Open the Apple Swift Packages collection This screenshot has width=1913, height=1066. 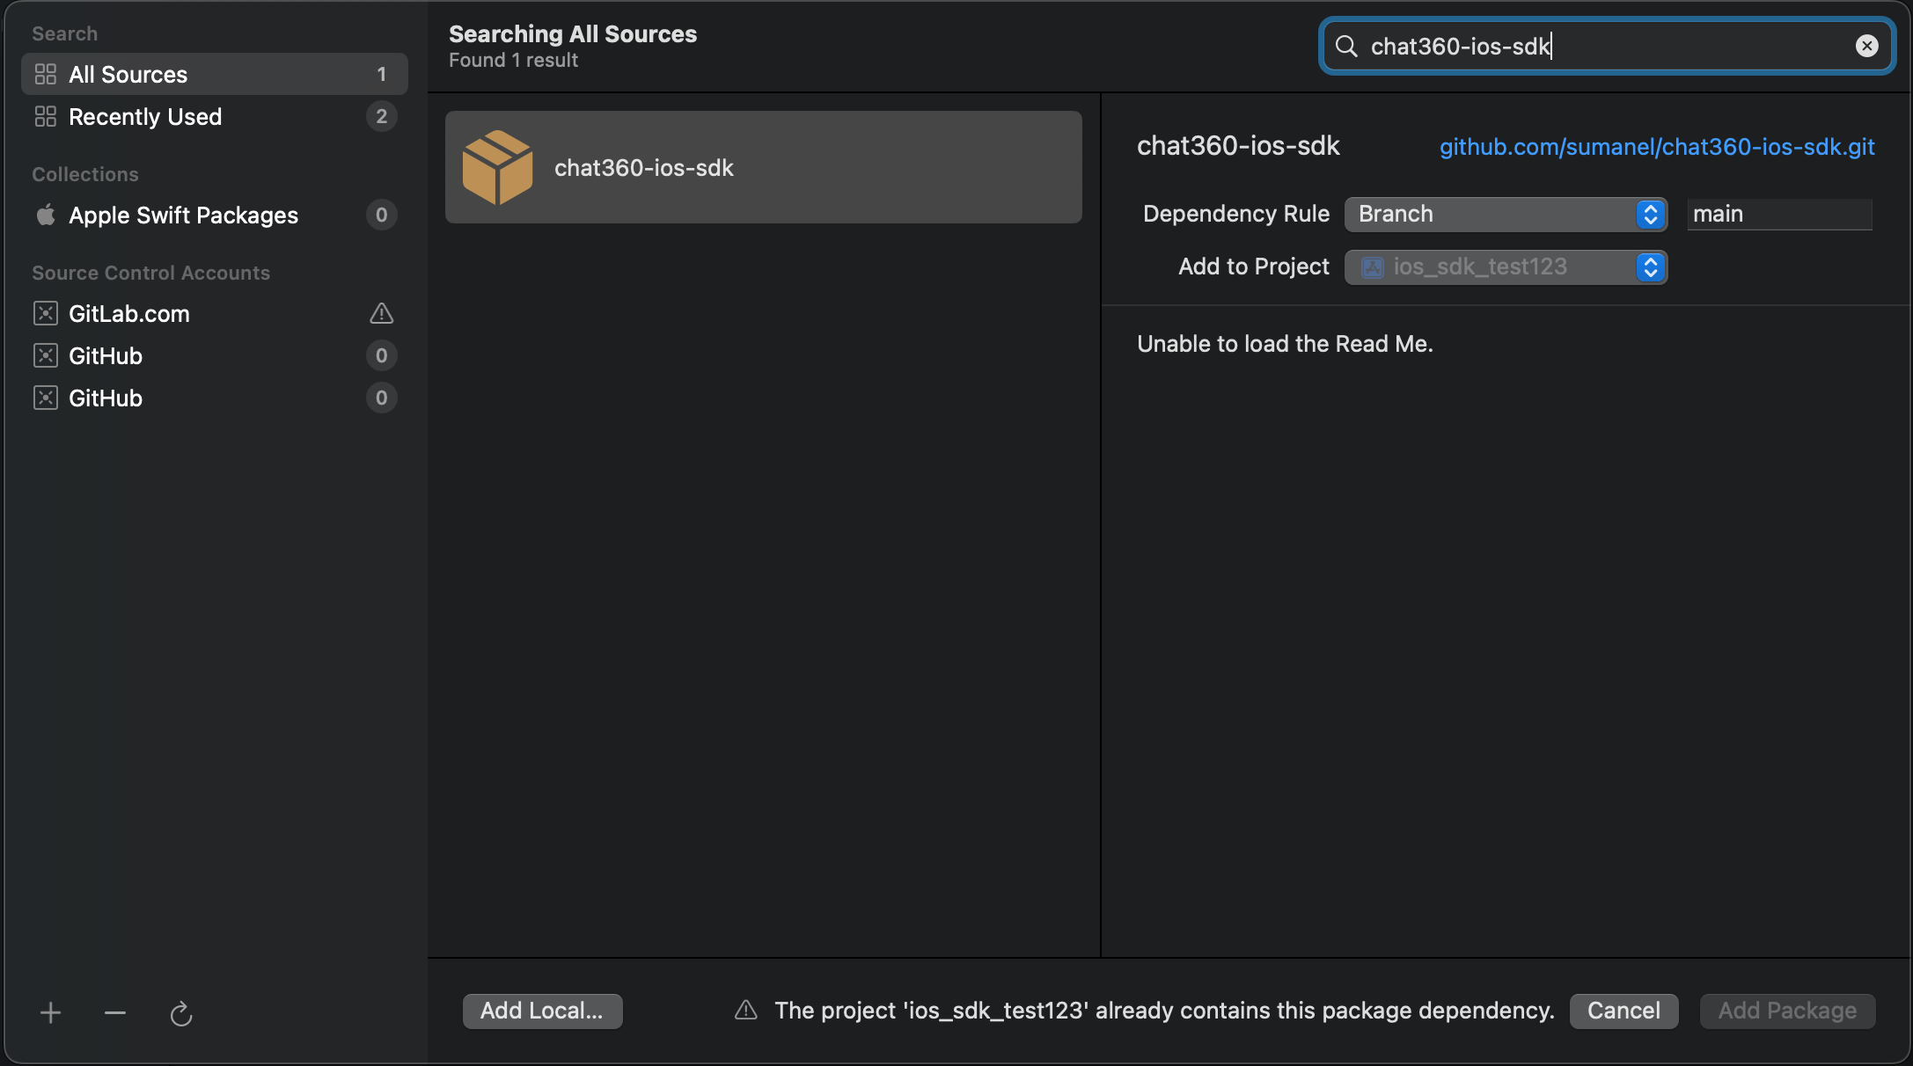click(183, 215)
